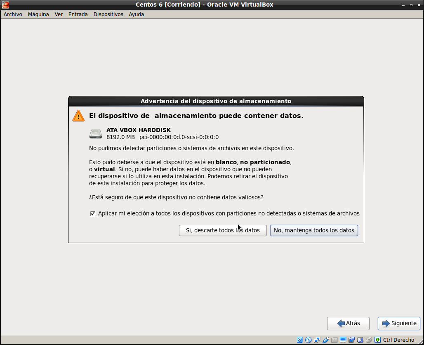Image resolution: width=424 pixels, height=345 pixels.
Task: Click the shared folders status icon
Action: (334, 340)
